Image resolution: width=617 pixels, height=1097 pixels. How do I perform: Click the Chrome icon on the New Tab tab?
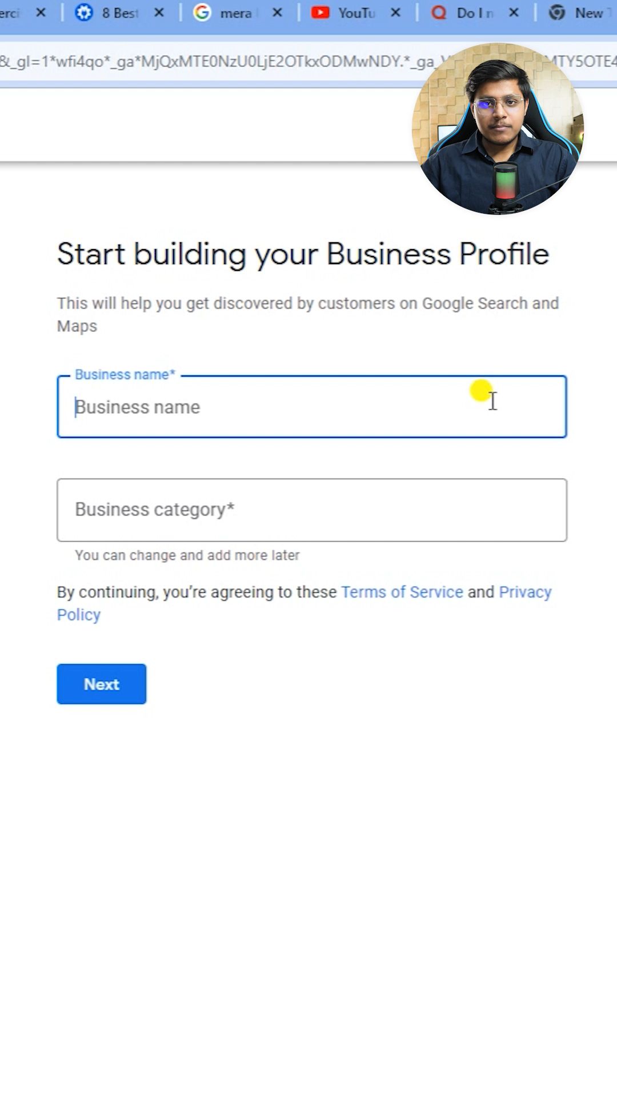point(556,13)
